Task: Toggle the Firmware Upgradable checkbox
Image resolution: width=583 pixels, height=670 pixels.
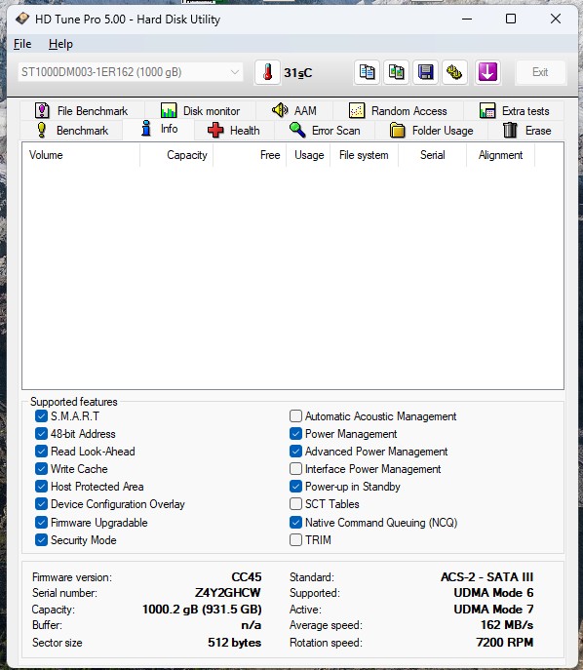Action: (41, 522)
